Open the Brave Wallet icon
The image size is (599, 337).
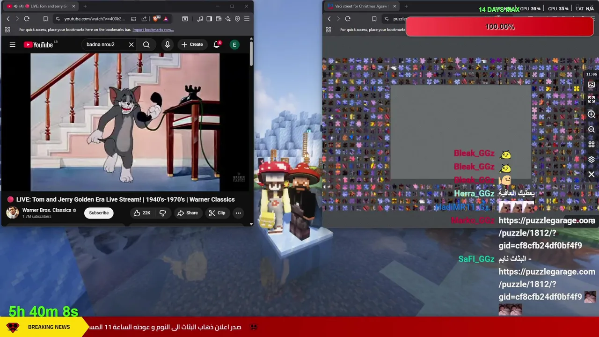click(219, 19)
